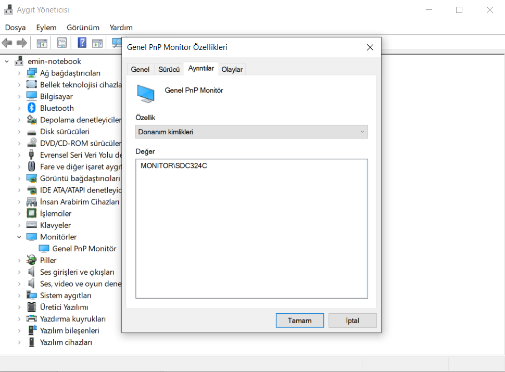The height and width of the screenshot is (372, 505).
Task: Click the Fare ve diğer işaret mouse icon
Action: pos(31,166)
